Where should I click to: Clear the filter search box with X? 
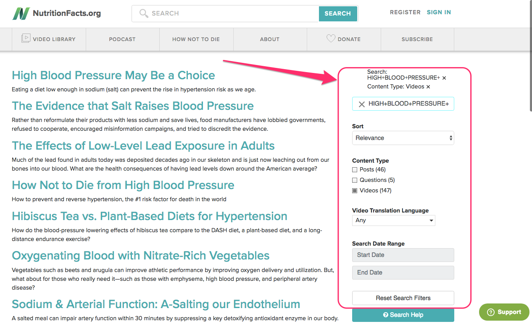pos(361,104)
